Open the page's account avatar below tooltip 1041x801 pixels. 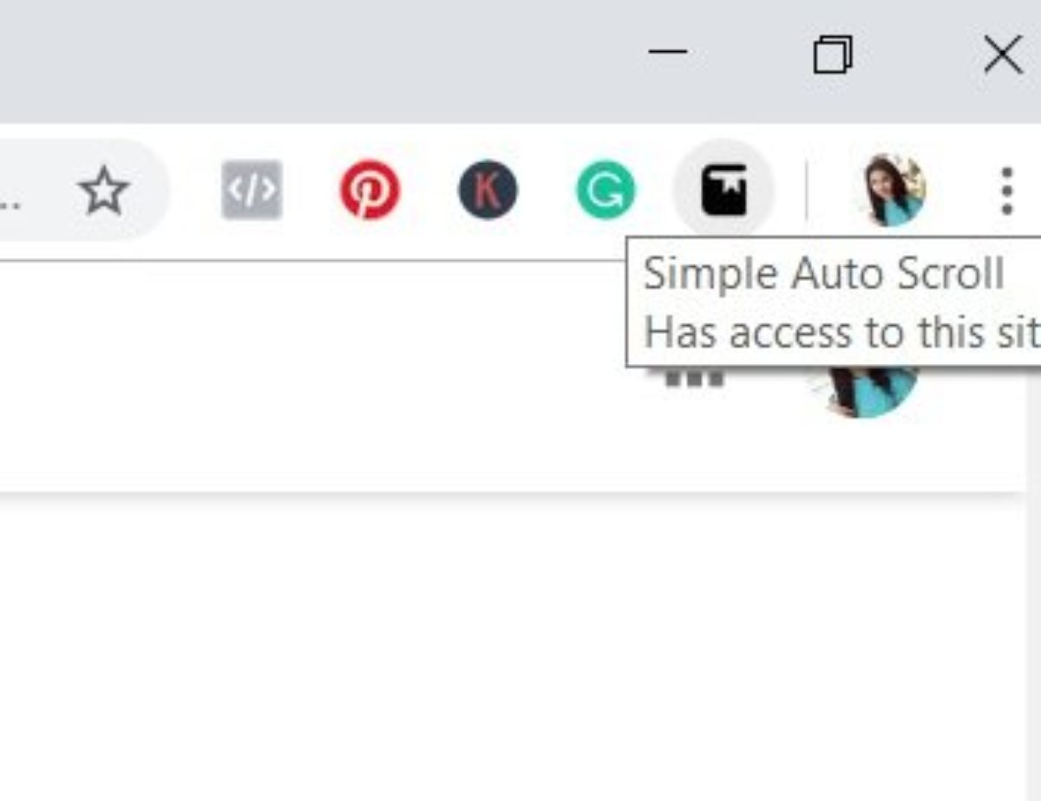(x=864, y=390)
